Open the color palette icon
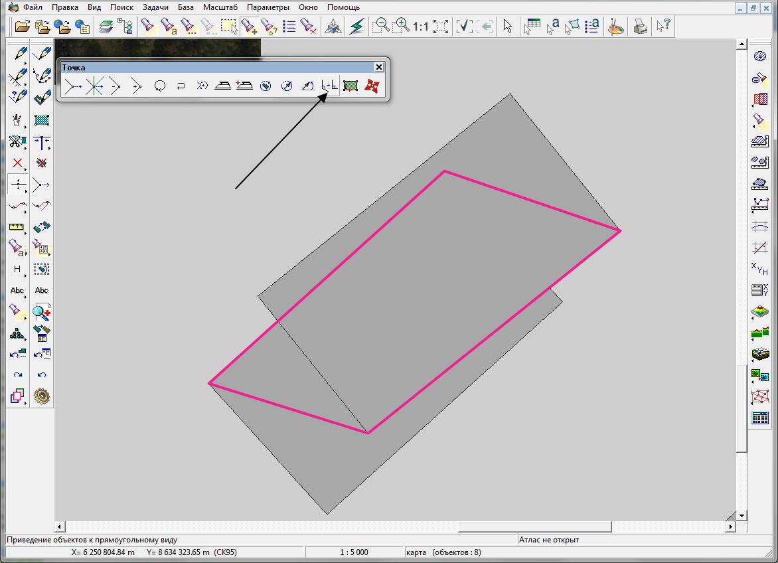The width and height of the screenshot is (778, 563). pyautogui.click(x=616, y=27)
